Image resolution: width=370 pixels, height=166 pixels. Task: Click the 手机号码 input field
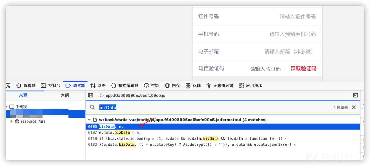click(x=293, y=34)
